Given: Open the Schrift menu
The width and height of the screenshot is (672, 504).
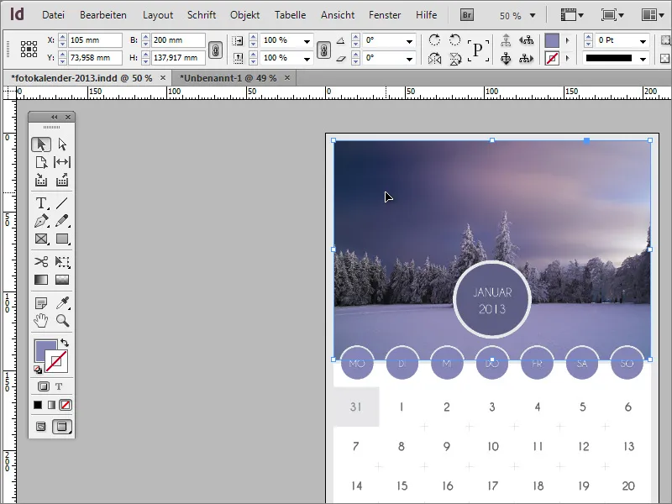Looking at the screenshot, I should coord(202,15).
